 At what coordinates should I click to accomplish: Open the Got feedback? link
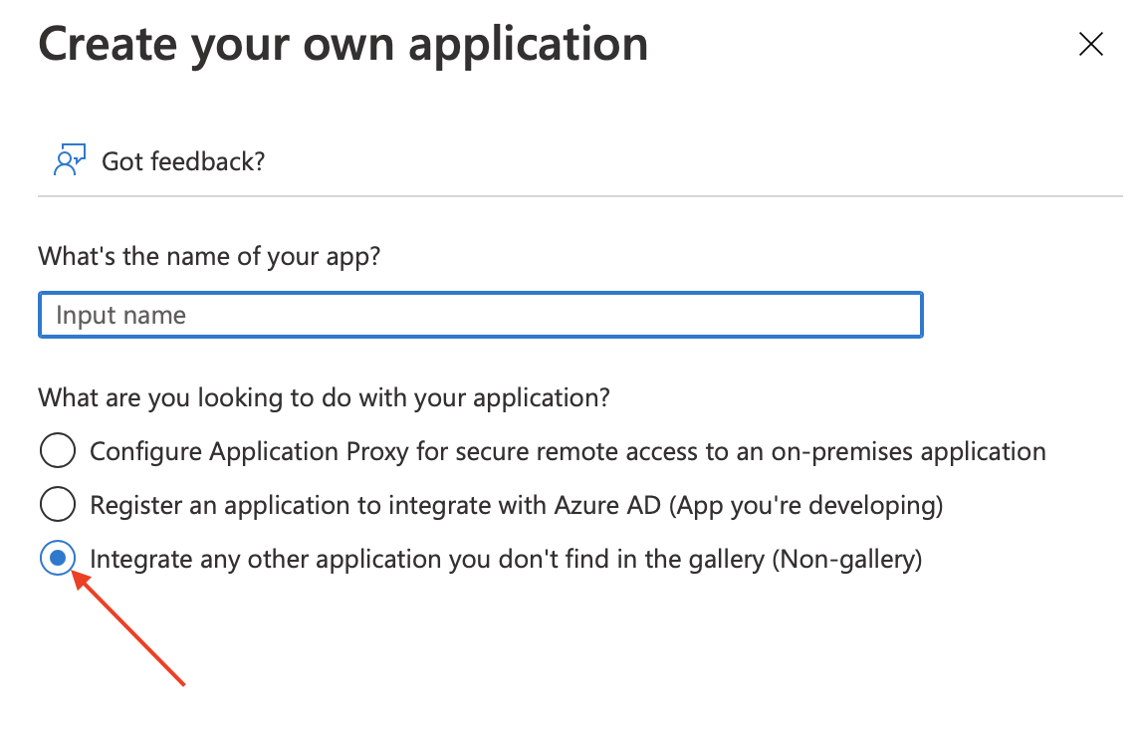click(x=183, y=161)
